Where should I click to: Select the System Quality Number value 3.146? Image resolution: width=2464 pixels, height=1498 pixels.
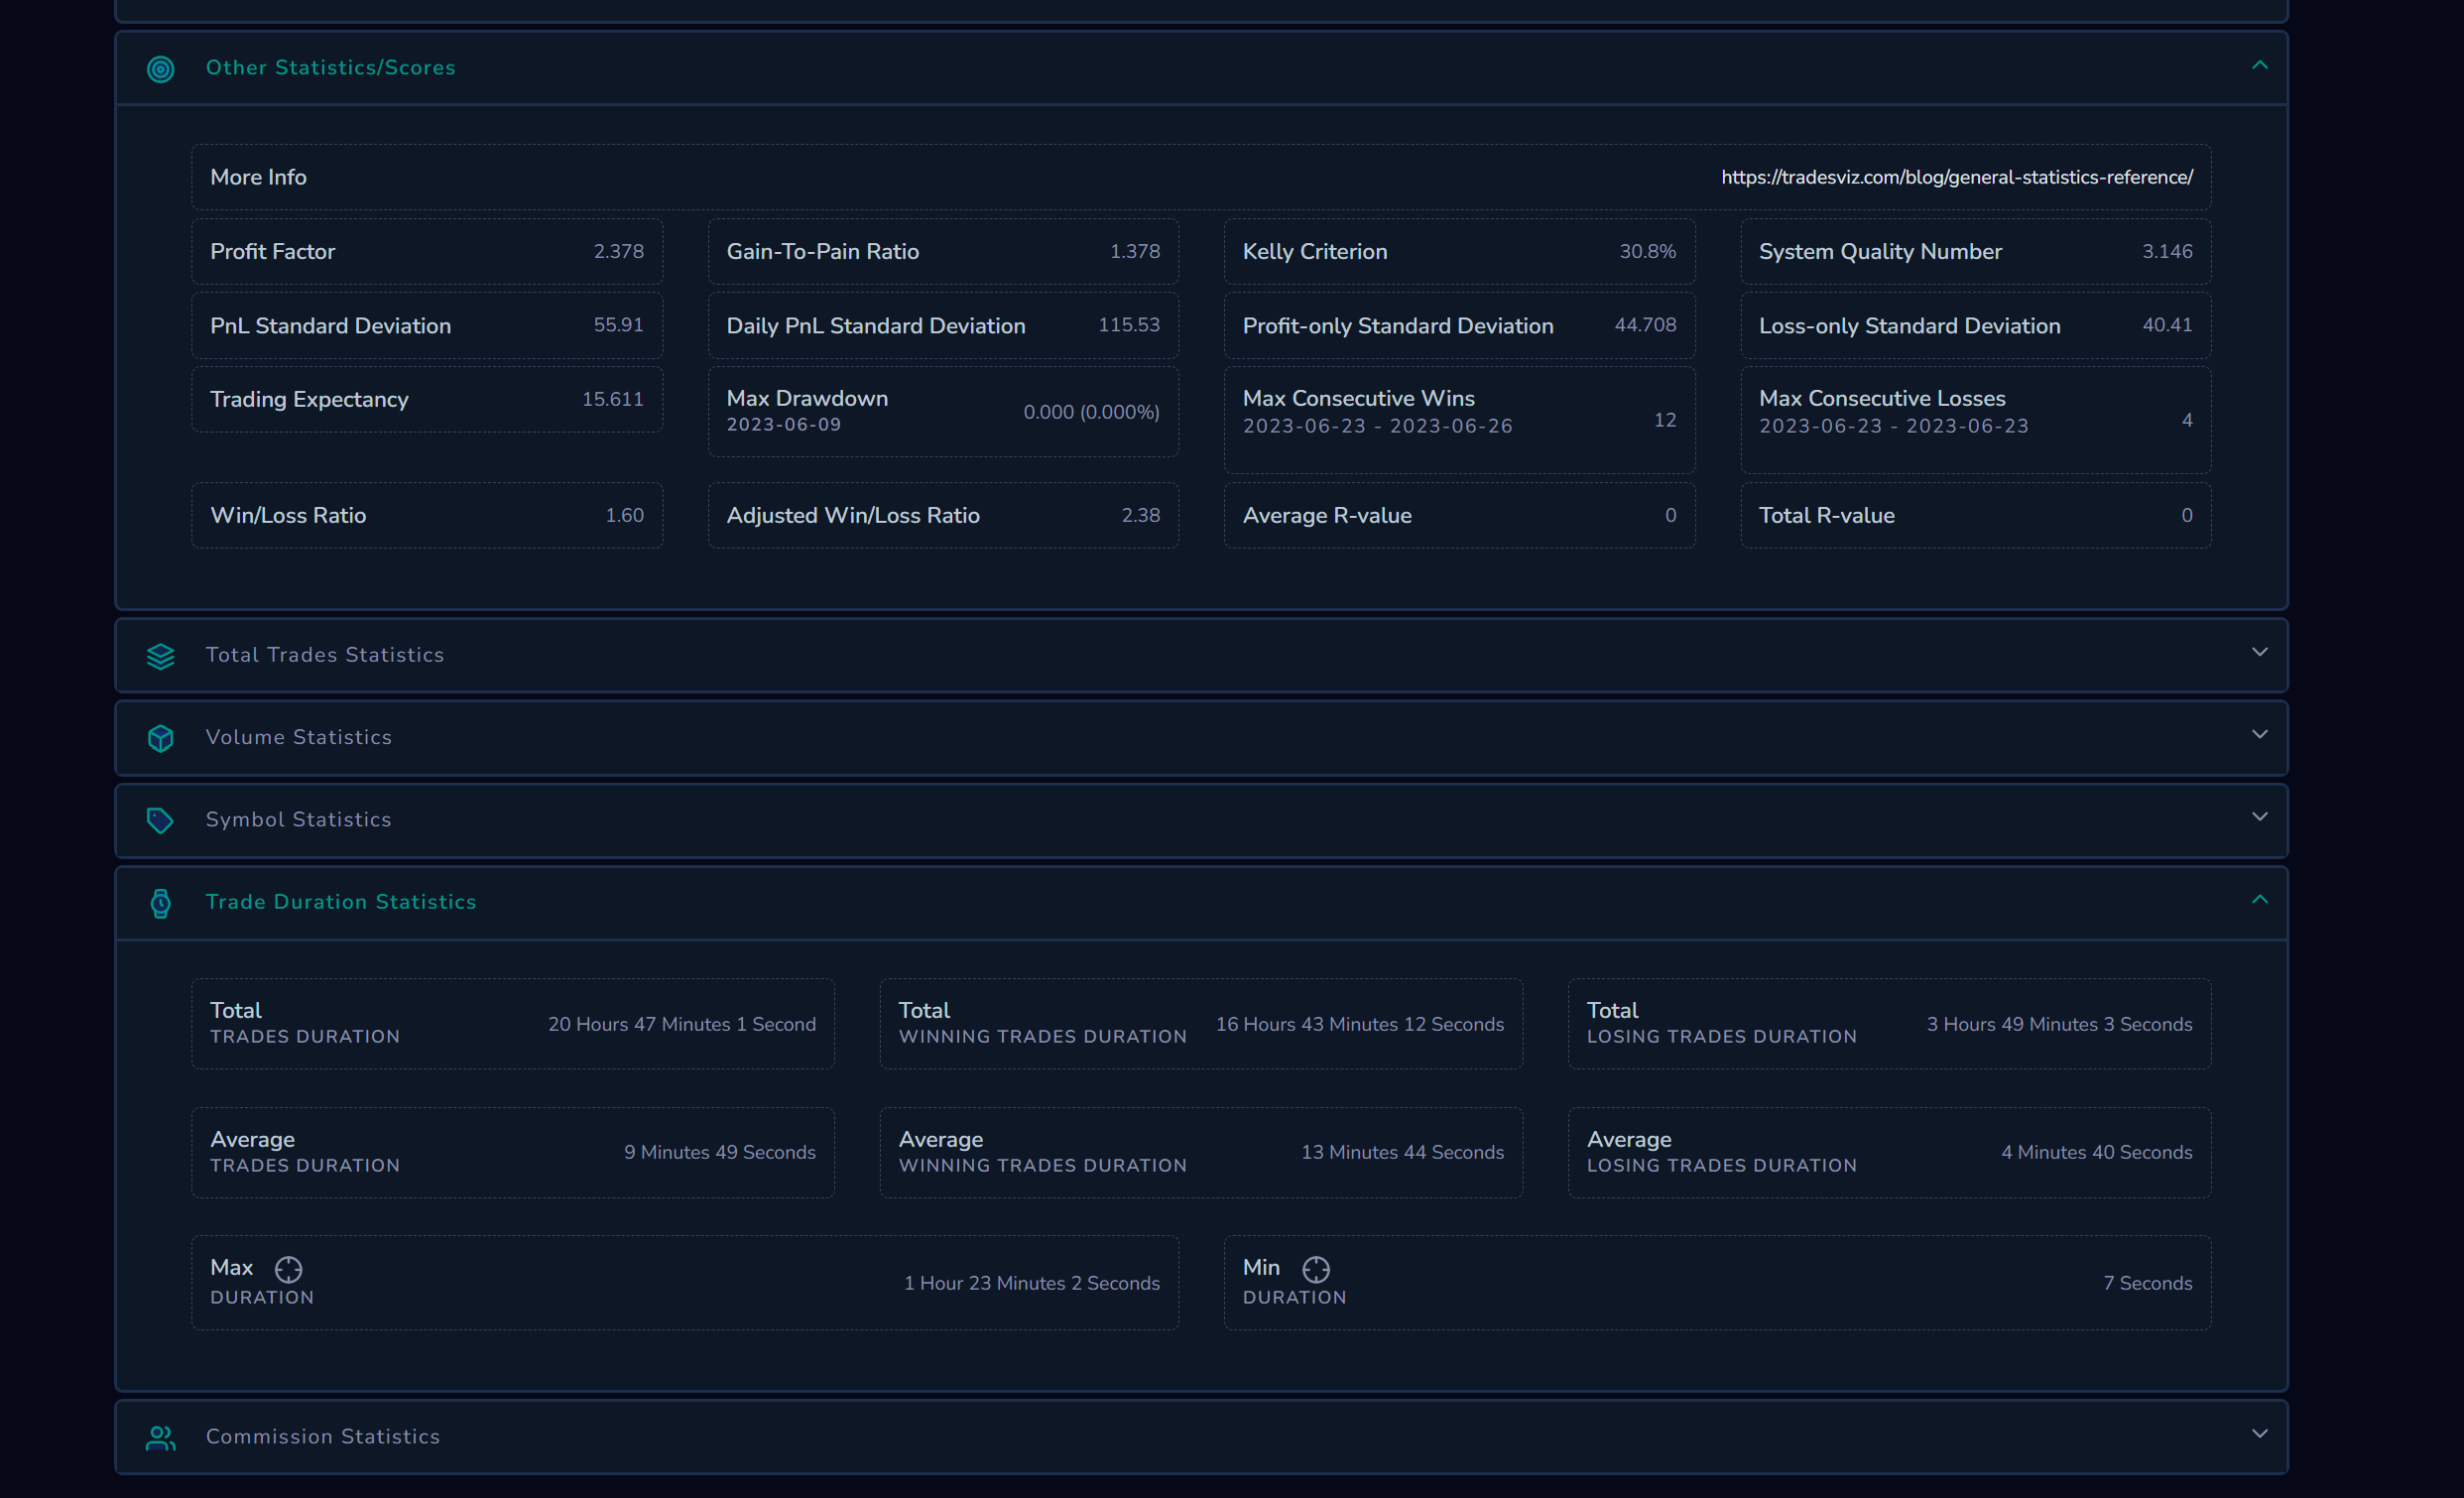(2167, 251)
